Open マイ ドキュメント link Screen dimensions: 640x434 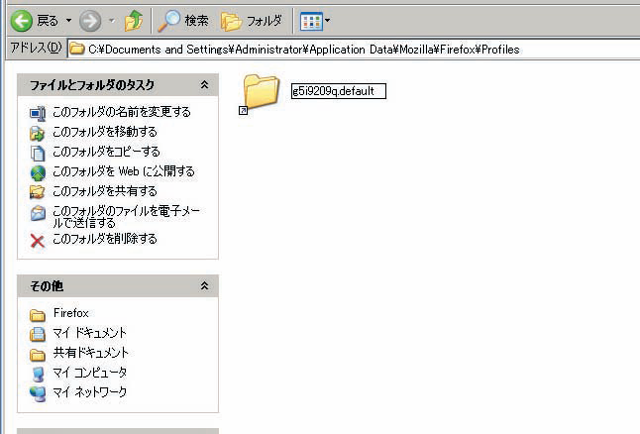tap(90, 333)
